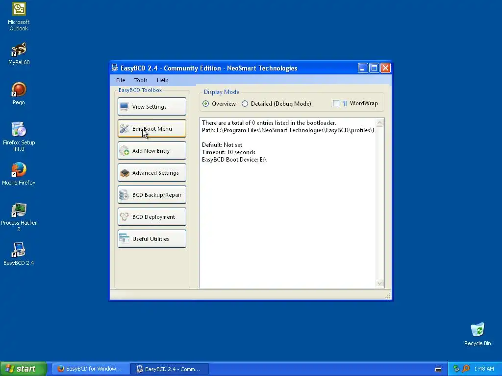Click the EasyBCD 2.4 taskbar button
Screen dimensions: 502x376
[x=170, y=369]
